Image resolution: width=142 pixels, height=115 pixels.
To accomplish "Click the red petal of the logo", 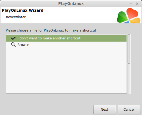I will click(x=132, y=13).
